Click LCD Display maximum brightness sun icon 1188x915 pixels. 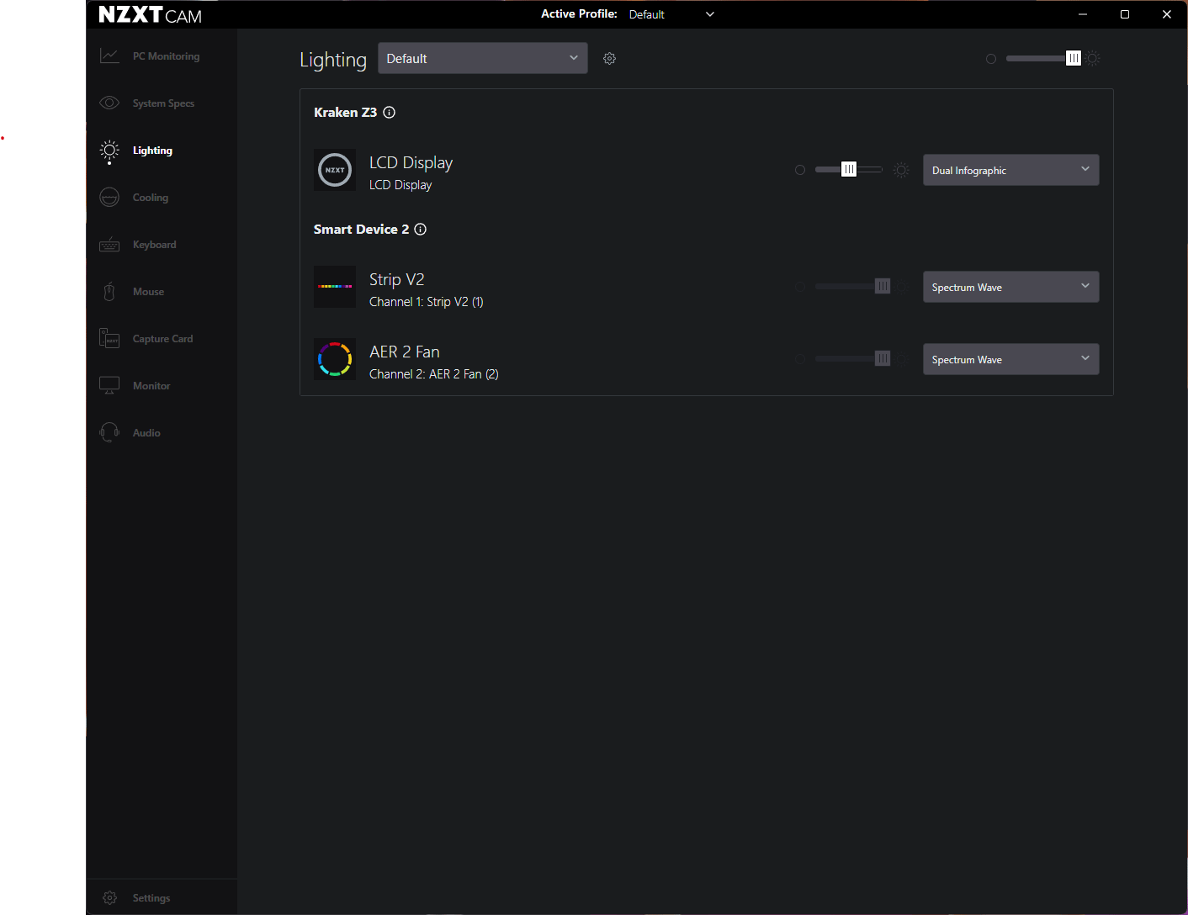click(901, 170)
